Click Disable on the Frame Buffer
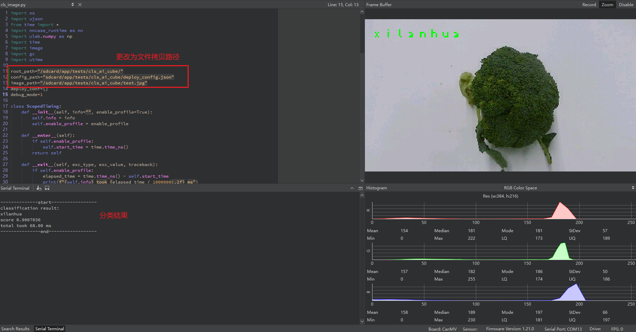This screenshot has width=636, height=332. pyautogui.click(x=626, y=4)
